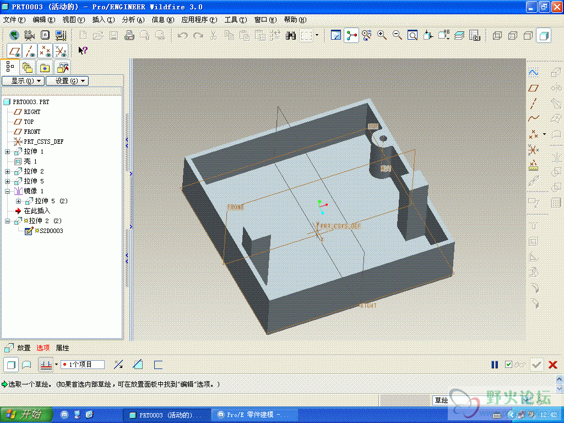
Task: Open the 放置 dashboard panel
Action: 24,348
